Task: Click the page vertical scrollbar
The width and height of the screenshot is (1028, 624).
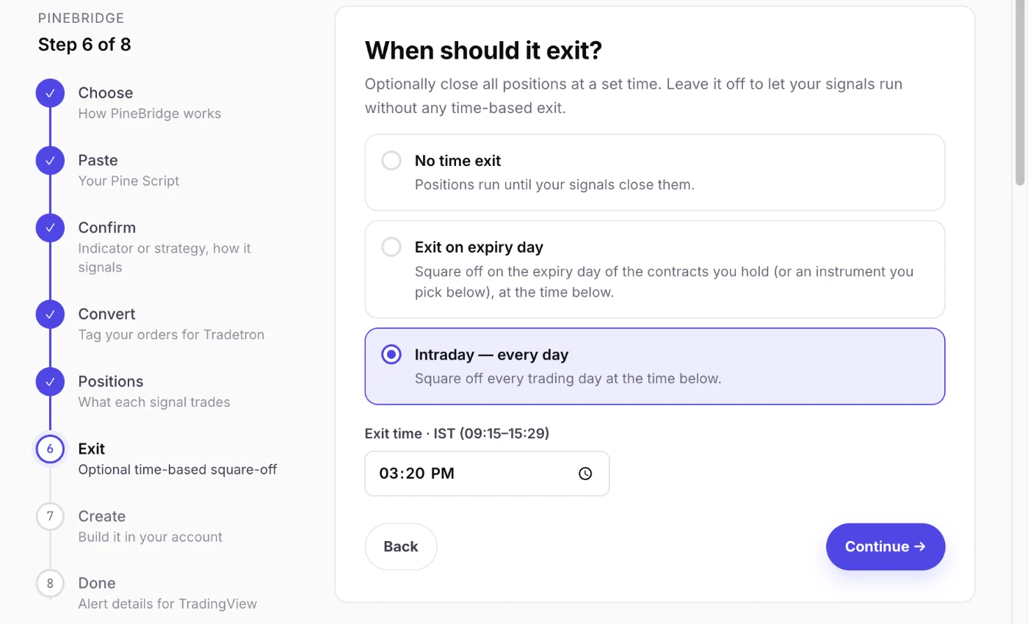Action: click(1020, 94)
